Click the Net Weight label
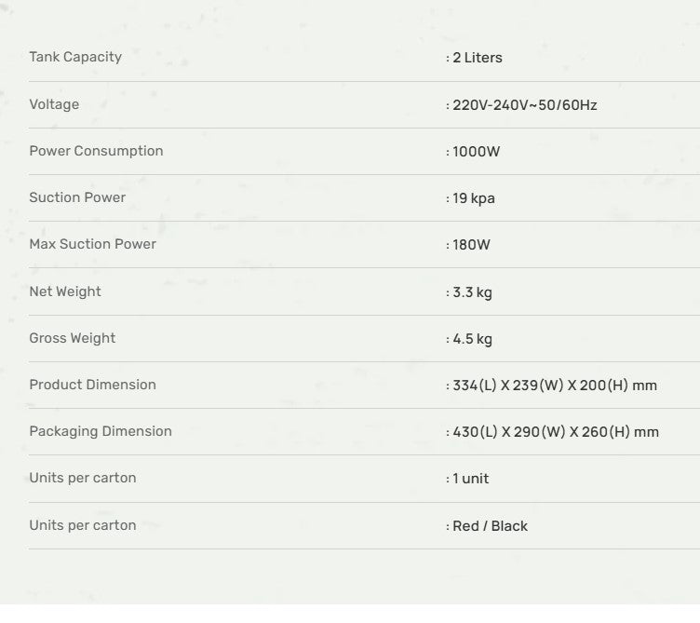 [65, 291]
